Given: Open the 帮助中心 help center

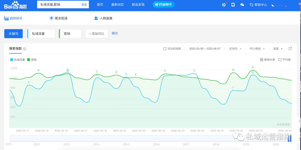Looking at the screenshot, I should pyautogui.click(x=258, y=5).
